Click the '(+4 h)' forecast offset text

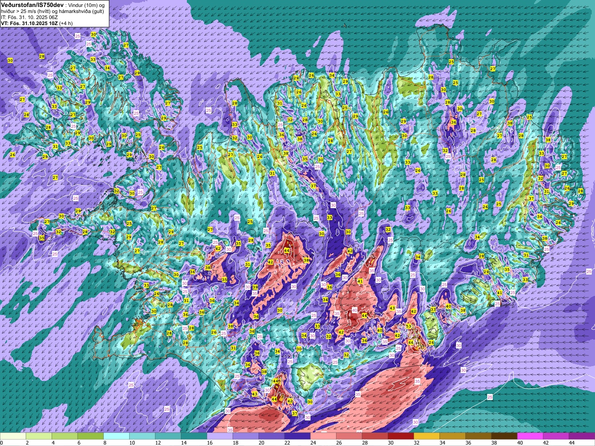pyautogui.click(x=66, y=23)
